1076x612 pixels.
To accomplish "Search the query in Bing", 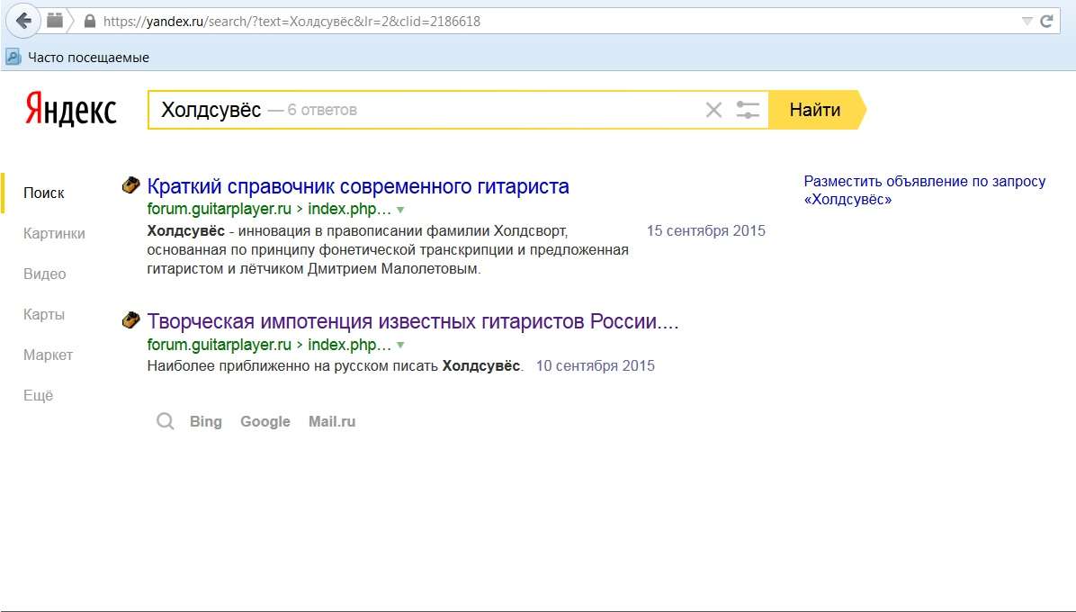I will point(206,421).
